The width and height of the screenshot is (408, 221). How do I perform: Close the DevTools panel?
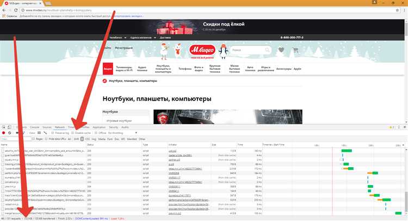[405, 127]
